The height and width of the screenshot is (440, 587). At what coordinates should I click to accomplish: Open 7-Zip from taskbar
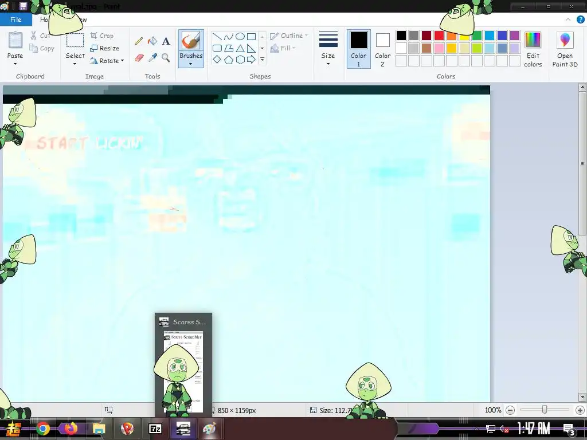coord(155,429)
